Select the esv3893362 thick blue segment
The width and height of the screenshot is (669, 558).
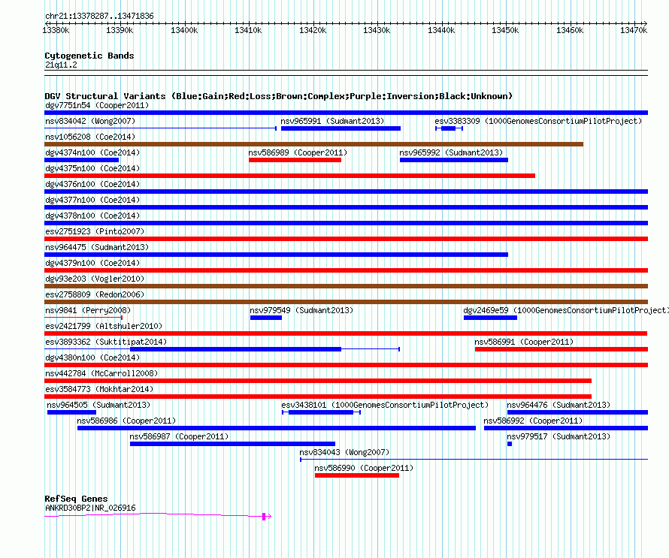point(235,349)
